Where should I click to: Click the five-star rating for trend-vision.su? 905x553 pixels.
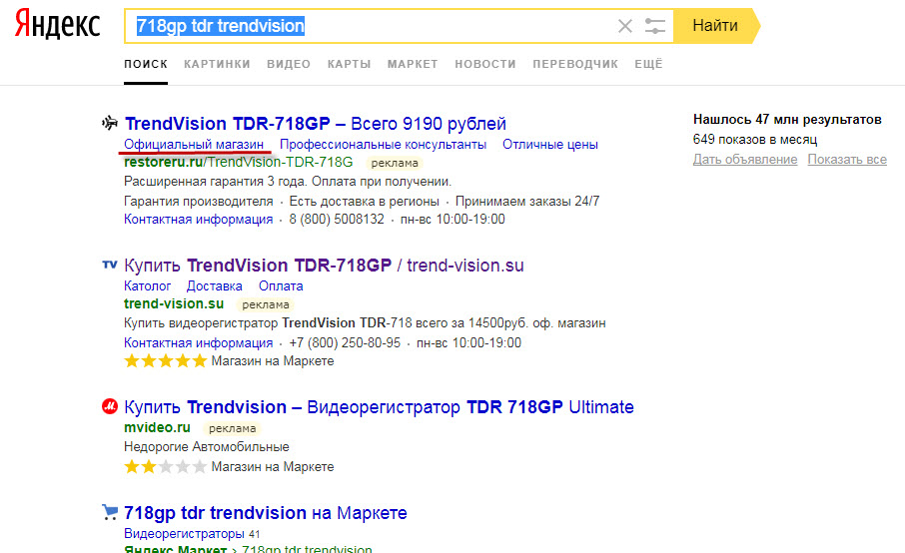(x=165, y=361)
